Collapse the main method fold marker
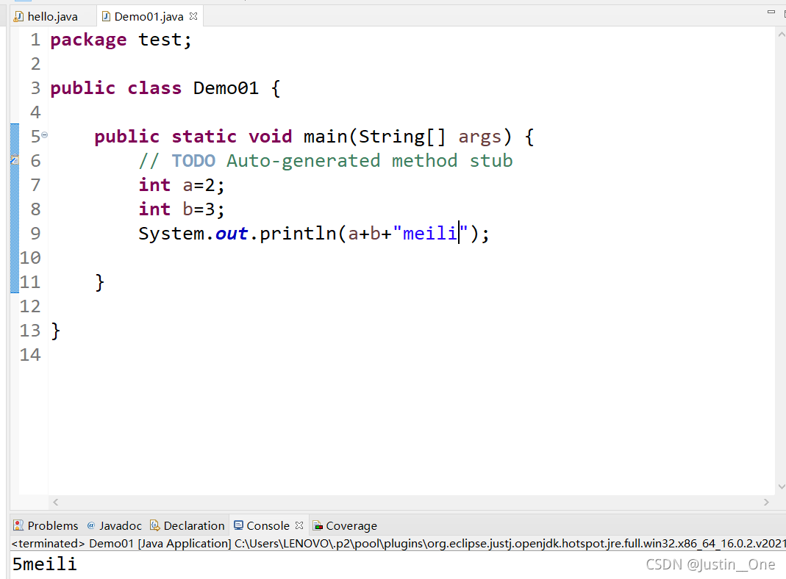The height and width of the screenshot is (579, 786). [45, 134]
